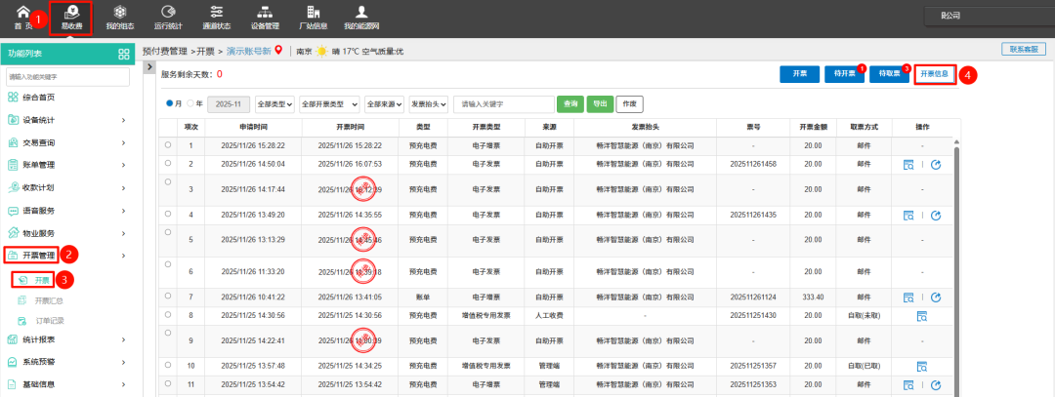View invoice details for ticket 202511261458
The image size is (1055, 397).
(908, 164)
